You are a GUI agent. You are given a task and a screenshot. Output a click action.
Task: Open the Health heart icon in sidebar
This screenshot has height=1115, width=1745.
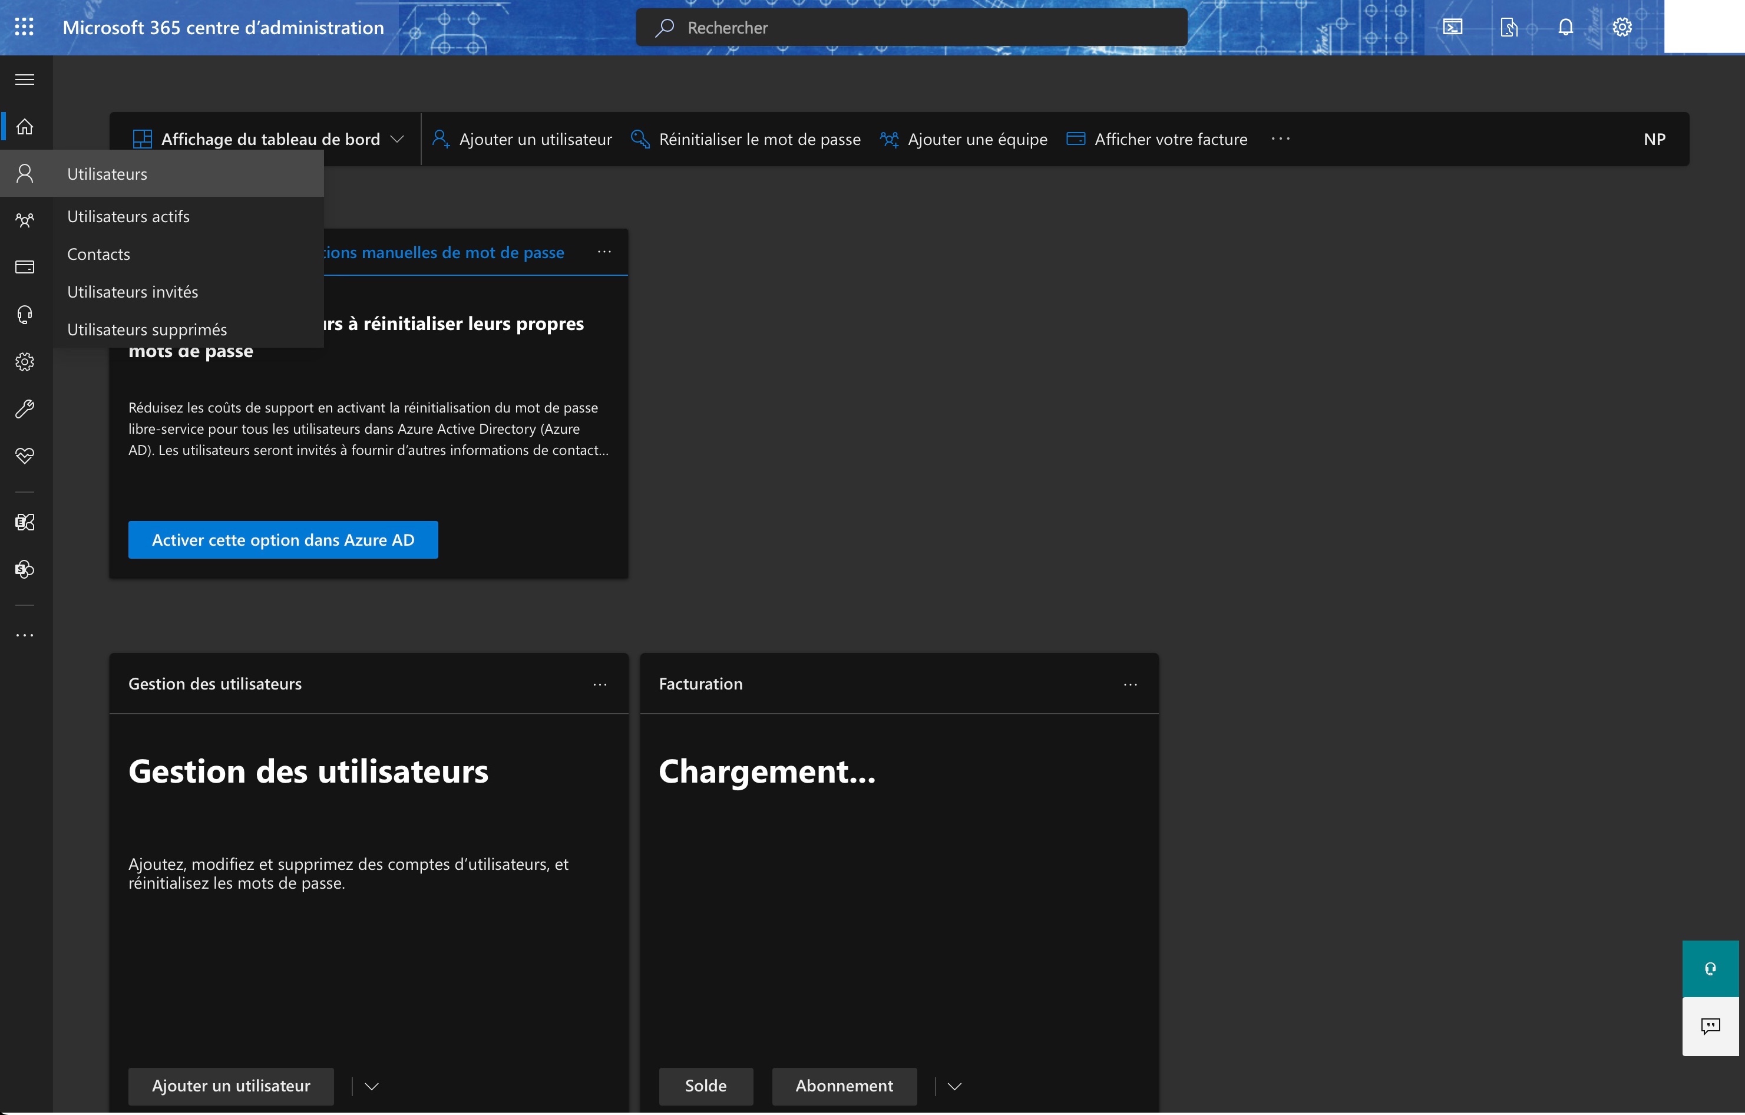pyautogui.click(x=25, y=456)
